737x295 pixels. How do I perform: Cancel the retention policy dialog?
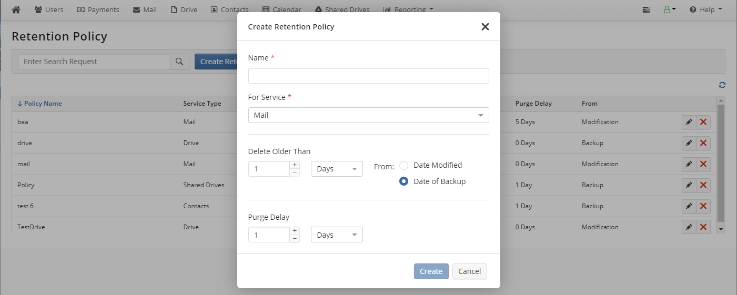pos(469,271)
